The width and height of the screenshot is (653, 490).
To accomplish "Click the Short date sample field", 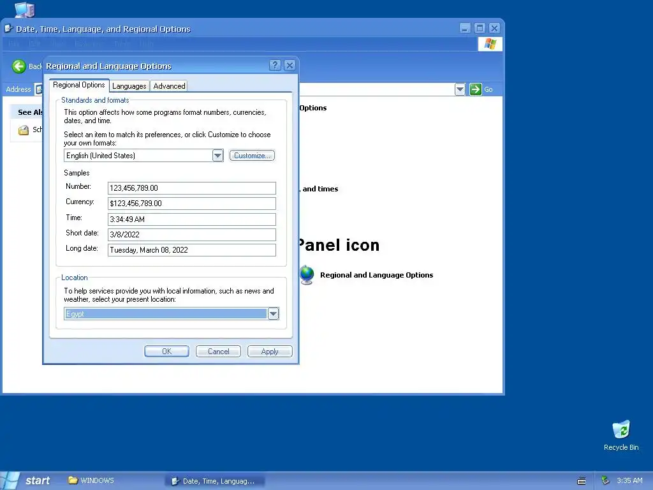I will pos(191,235).
